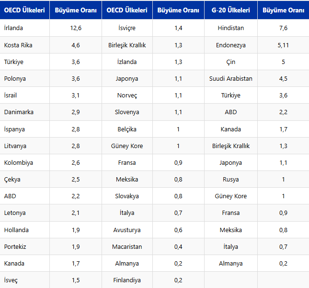Click the Rusya cell in G-20 list

[231, 180]
